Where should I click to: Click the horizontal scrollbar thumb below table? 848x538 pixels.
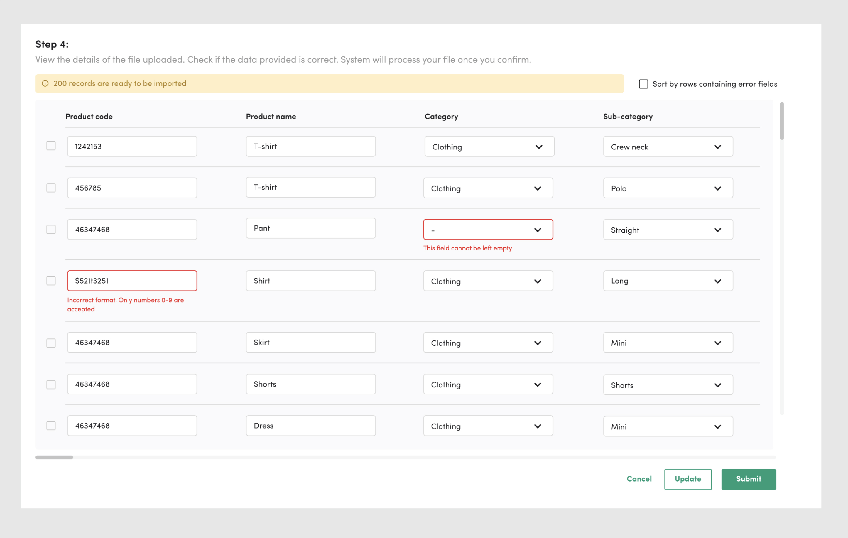click(x=54, y=458)
